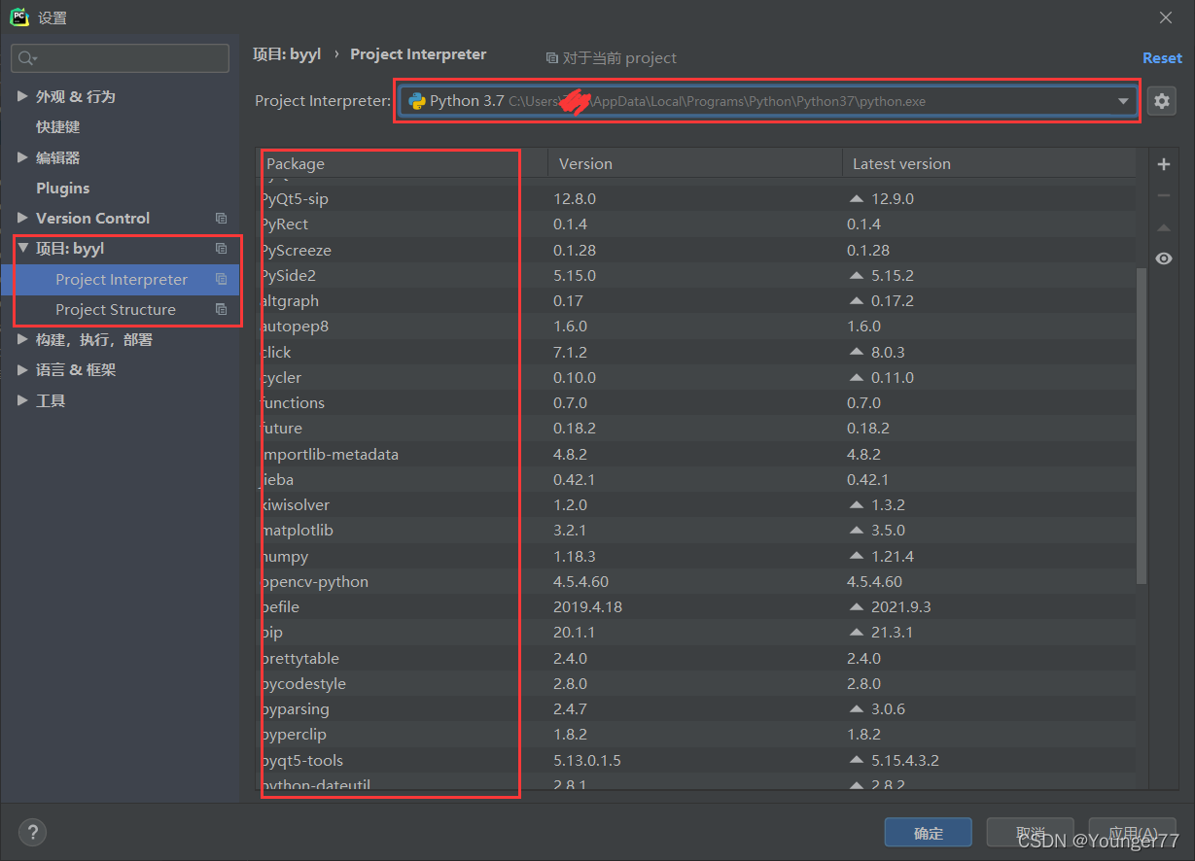This screenshot has height=861, width=1195.
Task: Select the PyRect package row
Action: pos(696,224)
